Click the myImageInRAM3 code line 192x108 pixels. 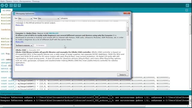85,83
